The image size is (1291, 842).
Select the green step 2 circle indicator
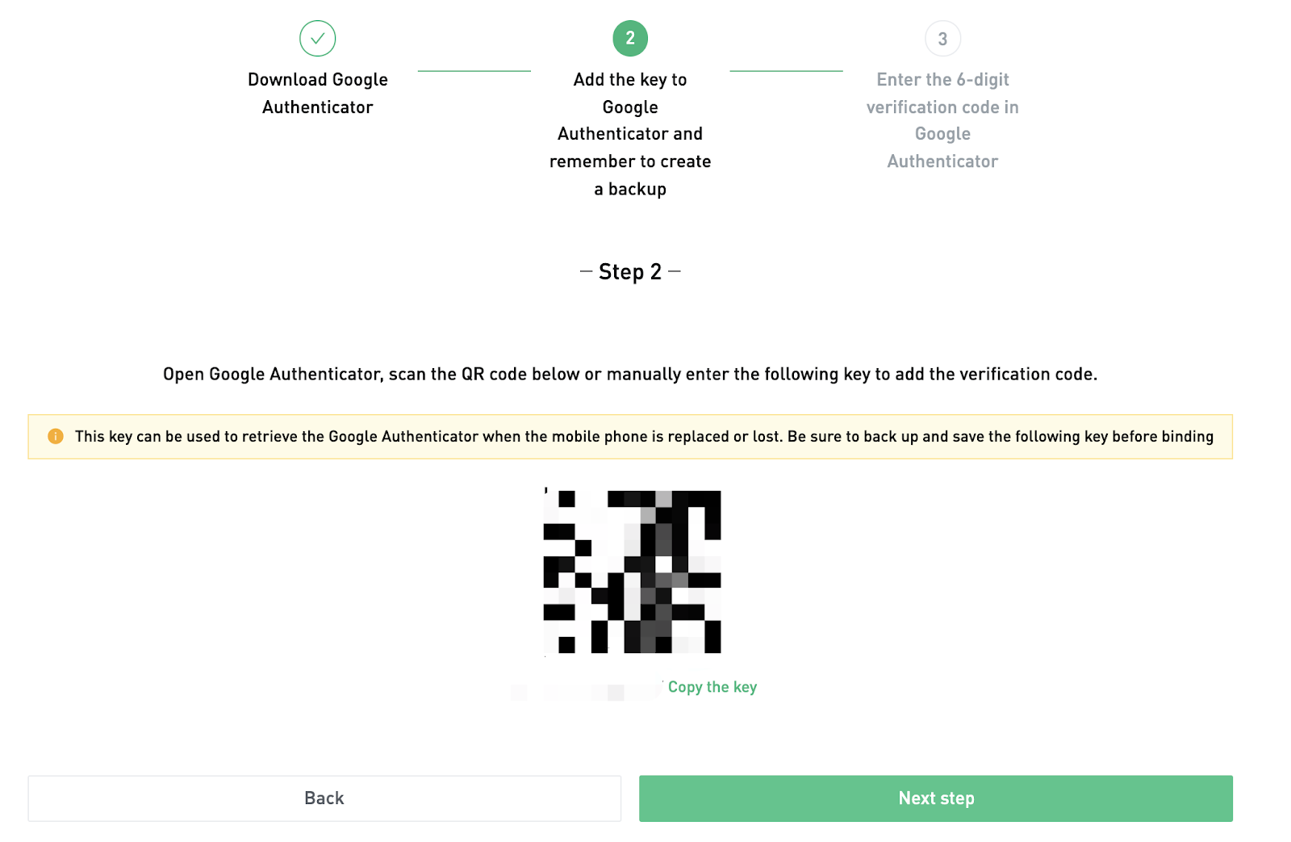click(x=630, y=37)
